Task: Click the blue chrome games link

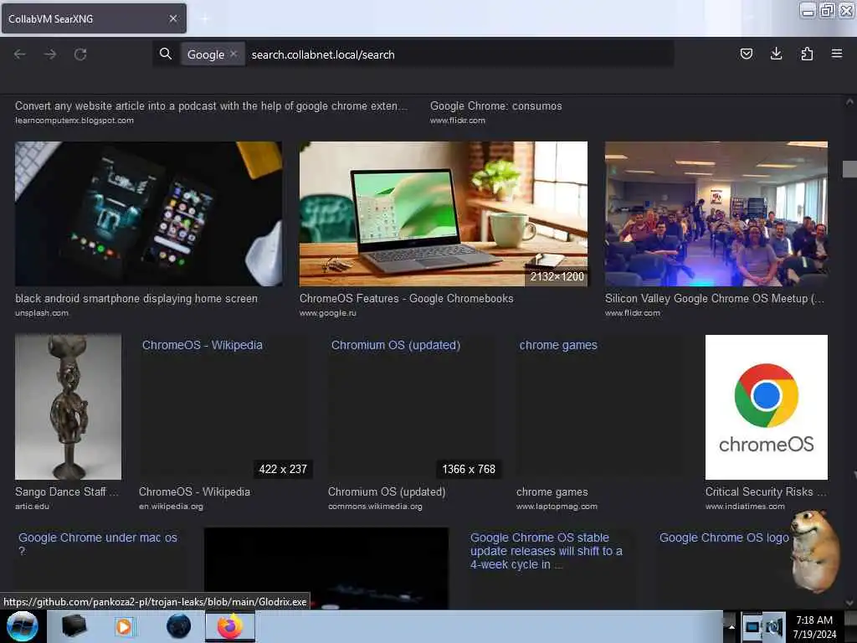Action: [558, 345]
